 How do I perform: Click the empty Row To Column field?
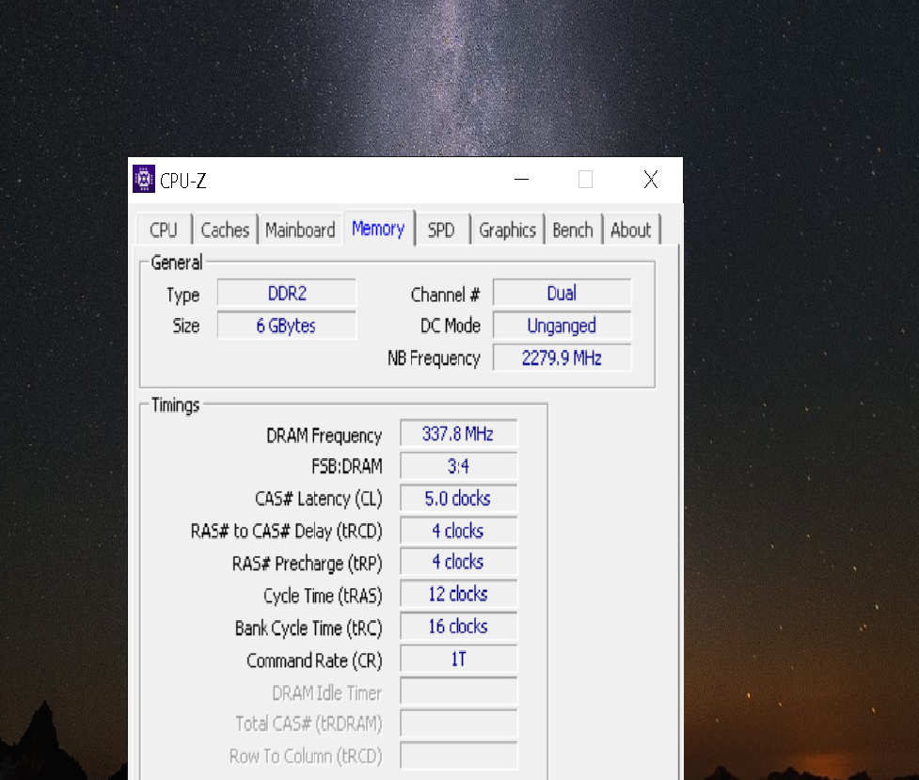point(458,756)
